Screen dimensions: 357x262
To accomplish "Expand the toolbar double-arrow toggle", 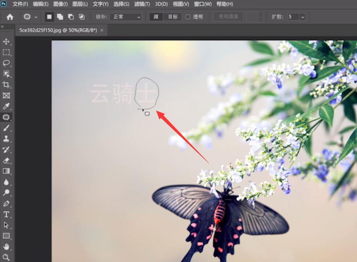I will click(x=2, y=27).
